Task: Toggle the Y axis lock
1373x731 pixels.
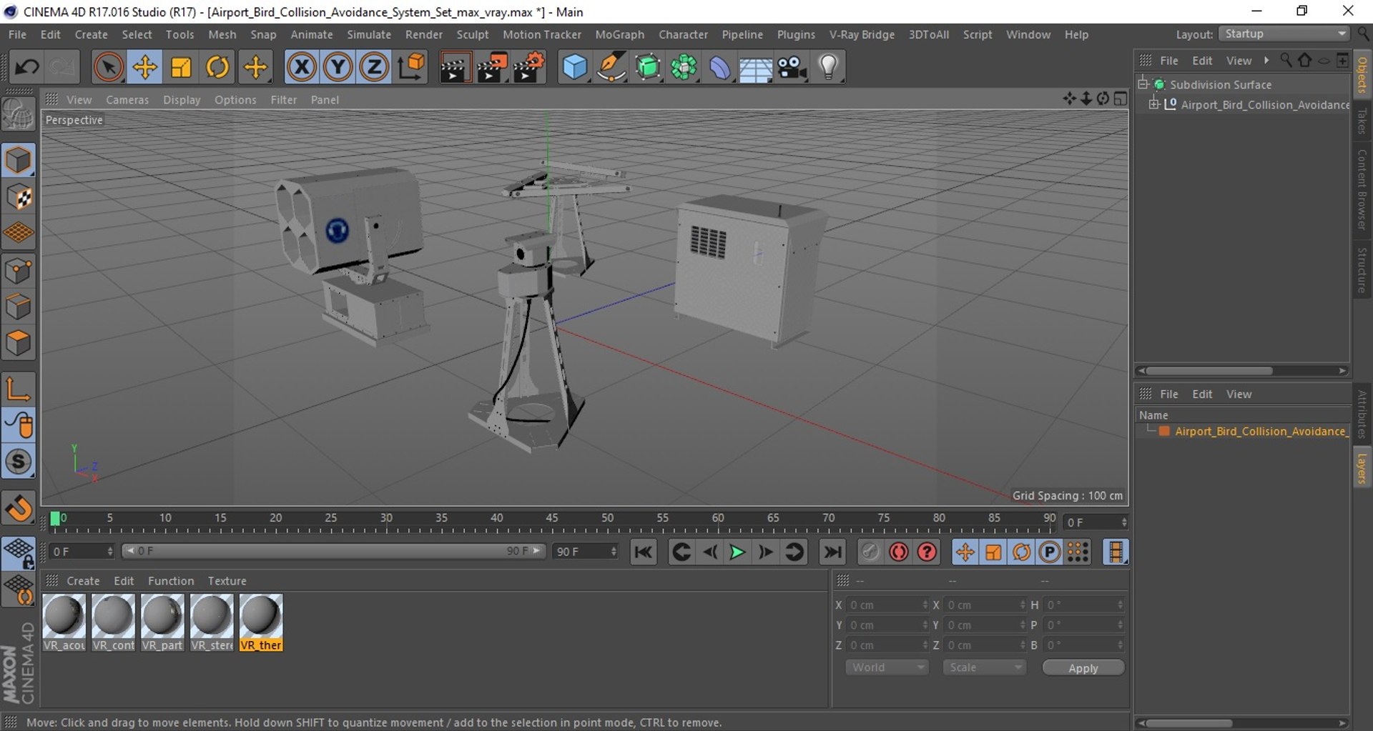Action: tap(338, 68)
